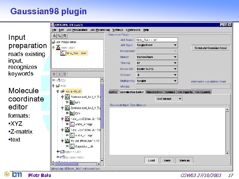Select the first water_energy tree item

tap(84, 124)
